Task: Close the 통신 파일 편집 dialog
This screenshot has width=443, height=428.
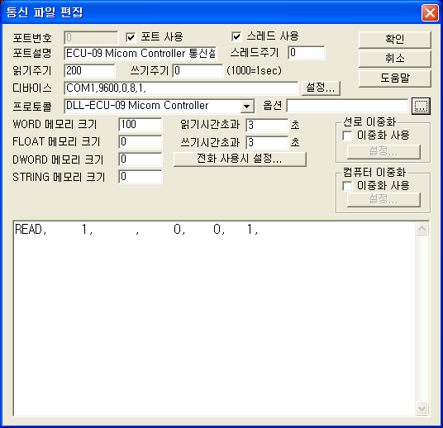Action: click(430, 12)
